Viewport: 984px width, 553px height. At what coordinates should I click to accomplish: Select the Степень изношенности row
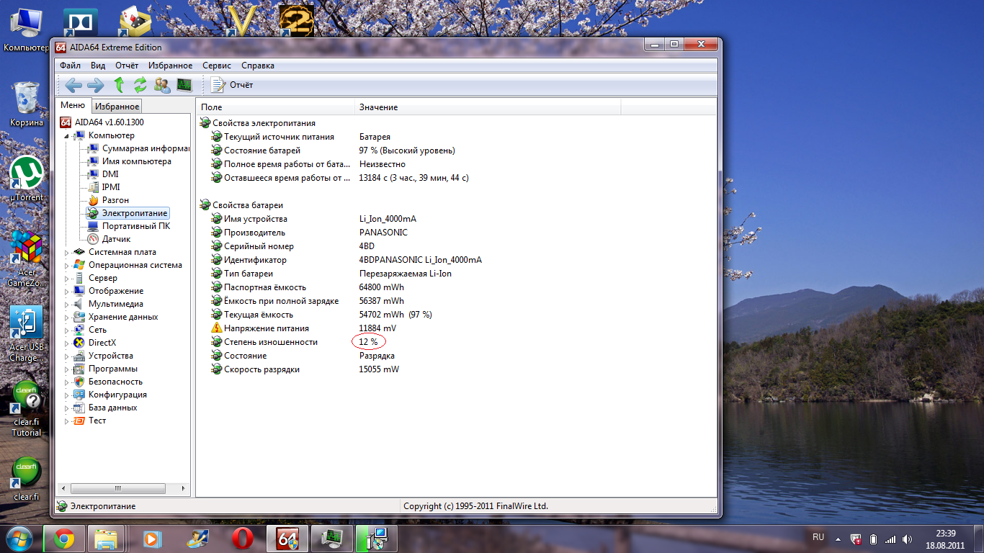(295, 342)
